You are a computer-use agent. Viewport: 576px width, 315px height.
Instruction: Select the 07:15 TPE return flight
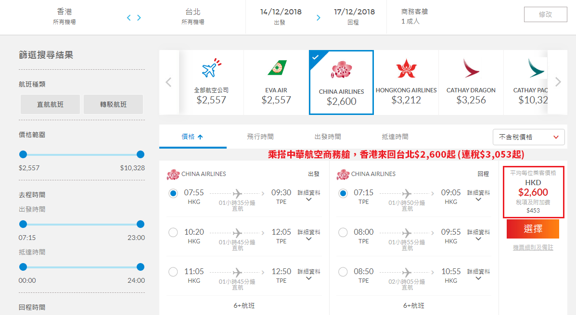click(343, 193)
